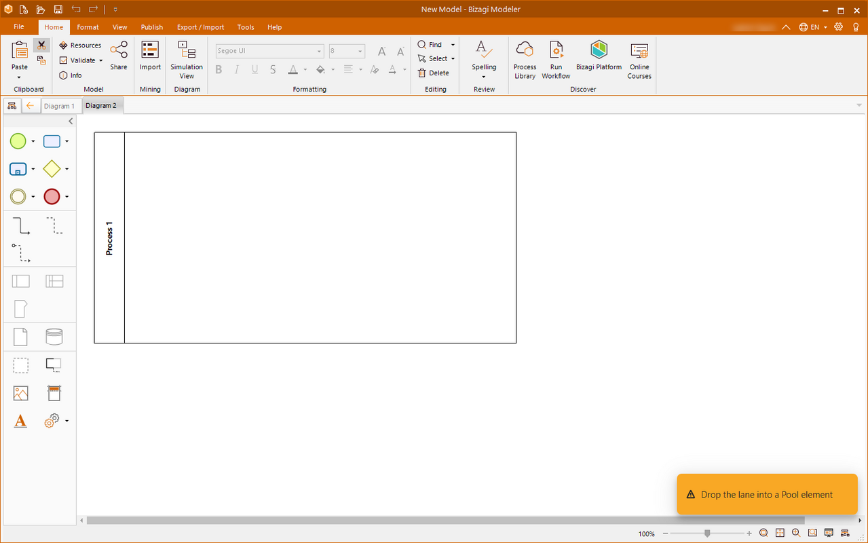The image size is (868, 543).
Task: Expand the Paste dropdown arrow
Action: (20, 77)
